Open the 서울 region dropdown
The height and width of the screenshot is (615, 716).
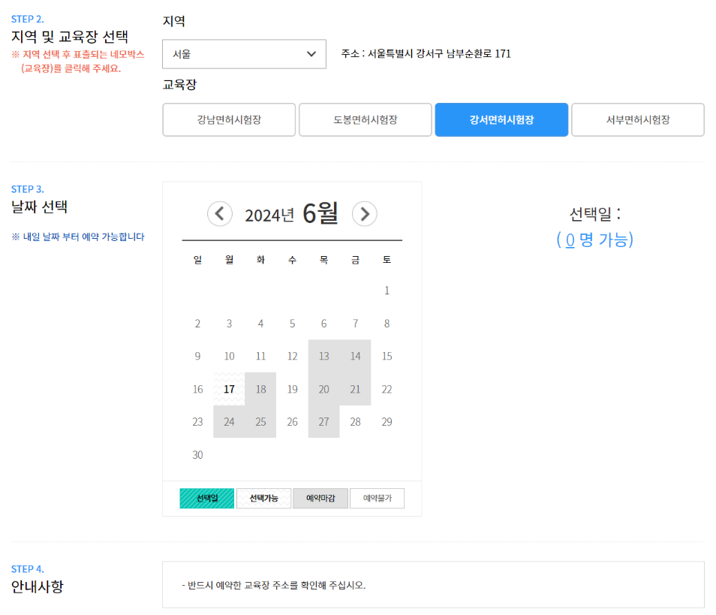pyautogui.click(x=244, y=54)
